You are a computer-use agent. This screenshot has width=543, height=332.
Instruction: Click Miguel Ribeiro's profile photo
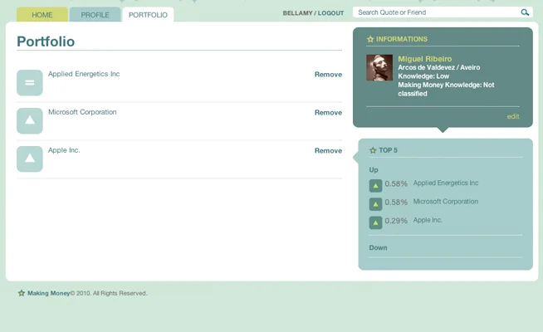click(x=379, y=67)
